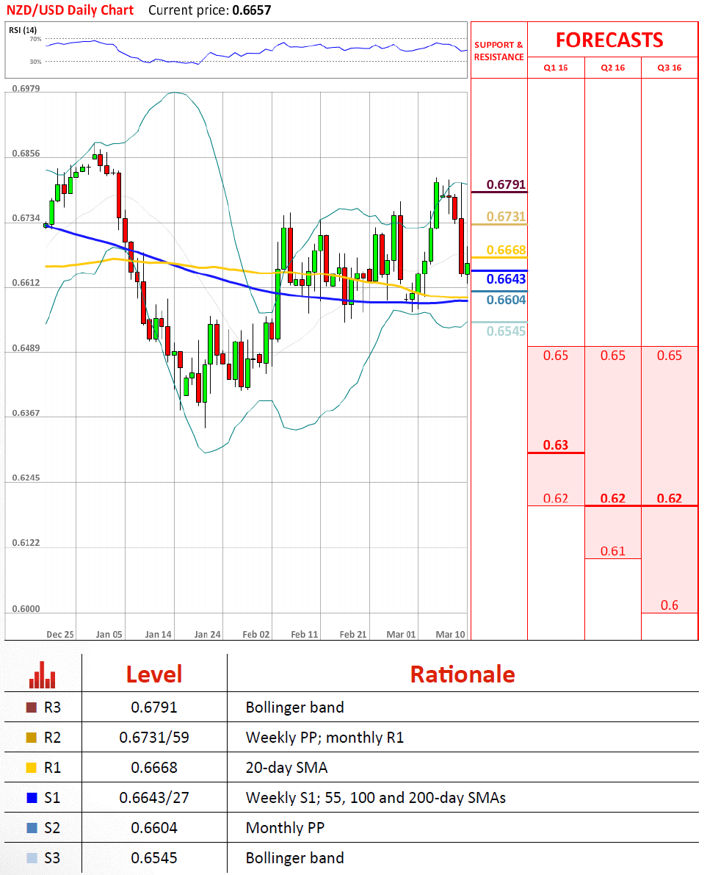Click the current price value 0.6657
This screenshot has height=875, width=707.
[x=252, y=10]
